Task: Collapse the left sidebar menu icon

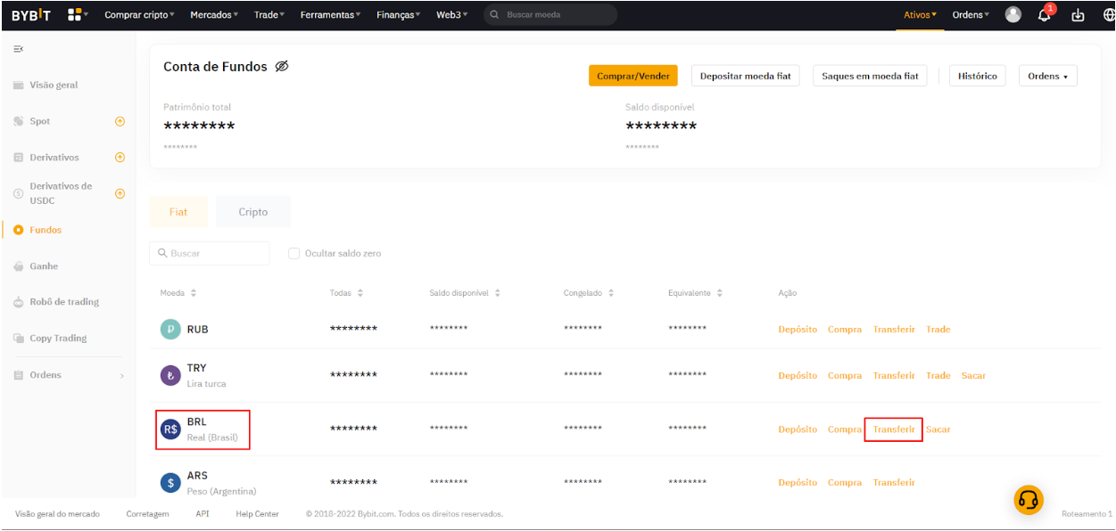Action: (x=18, y=48)
